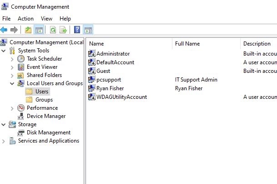Screen dimensions: 277x184
Task: Sort by the Name column header
Action: pos(129,44)
